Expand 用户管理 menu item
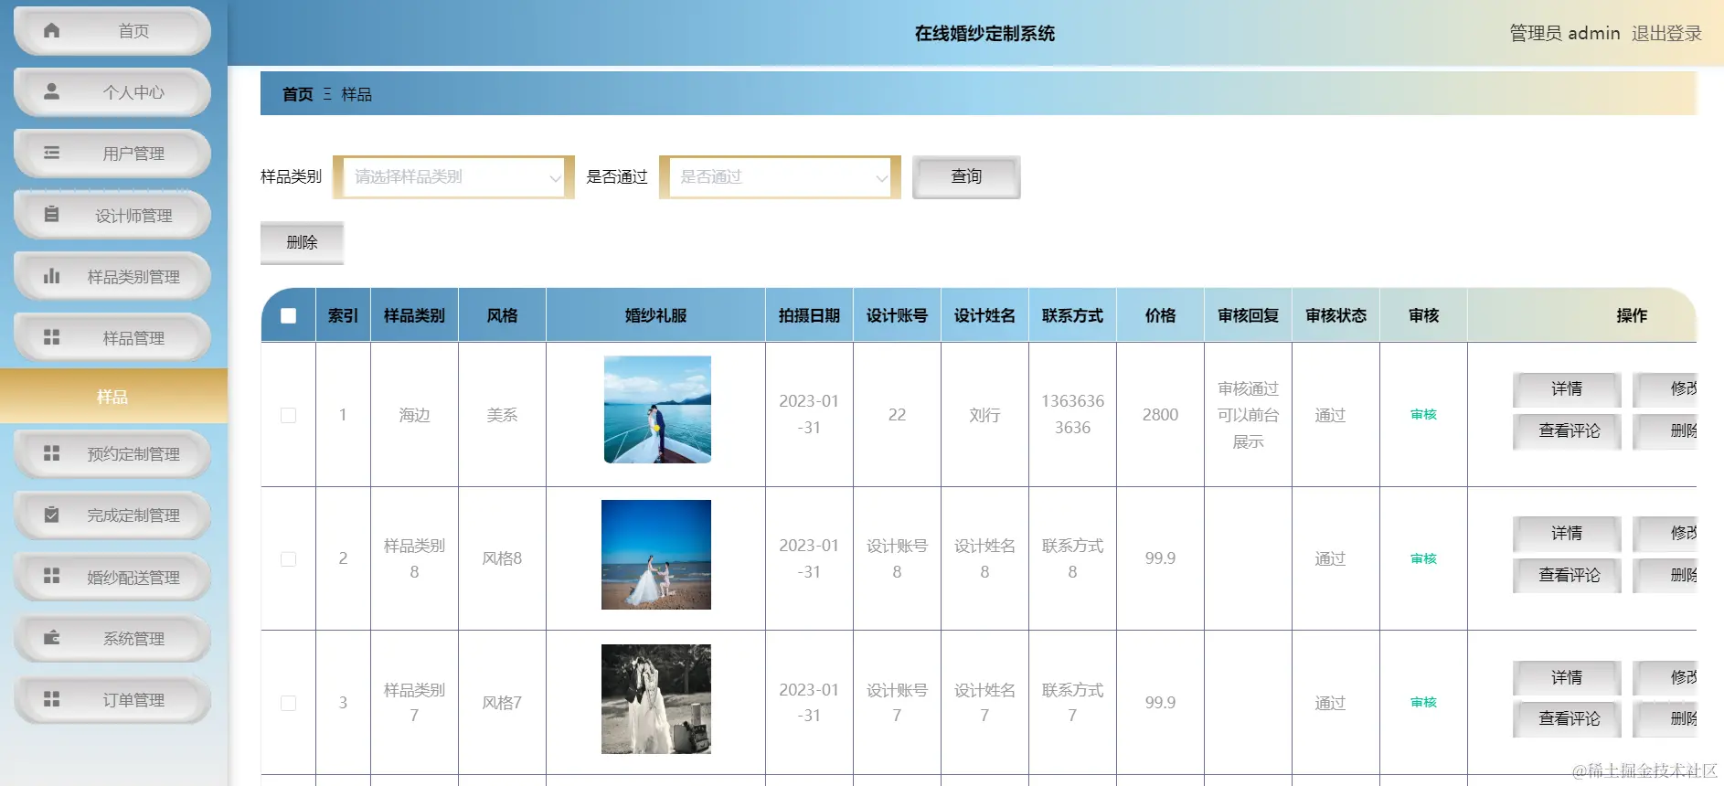The height and width of the screenshot is (786, 1724). tap(112, 154)
